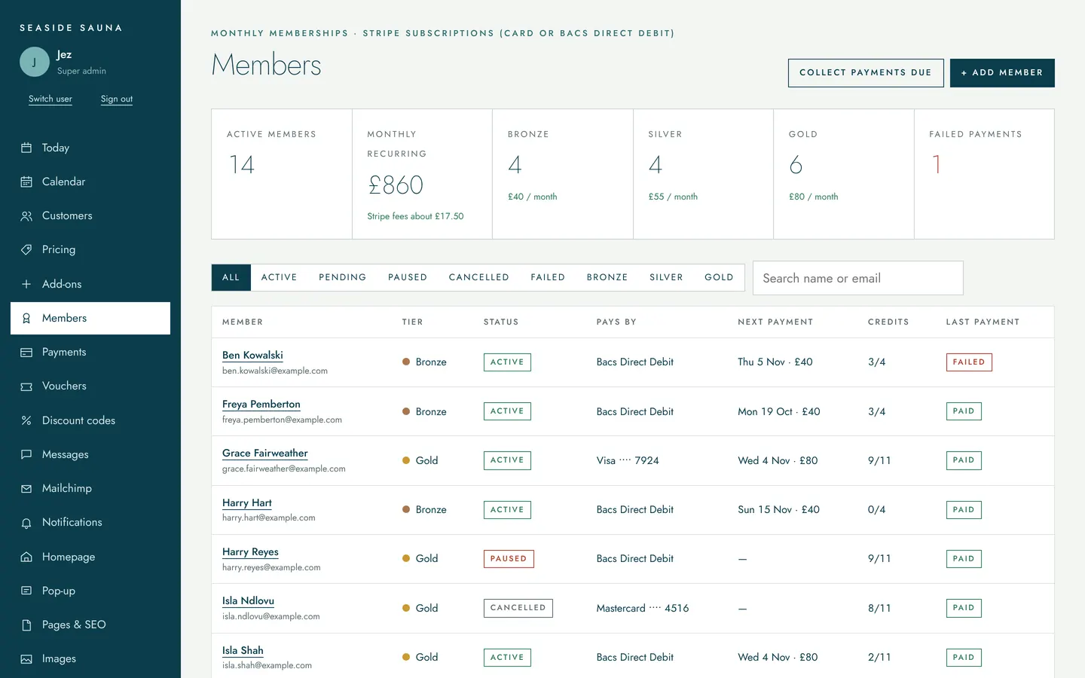
Task: Open Harry Reyes's member profile
Action: point(250,552)
